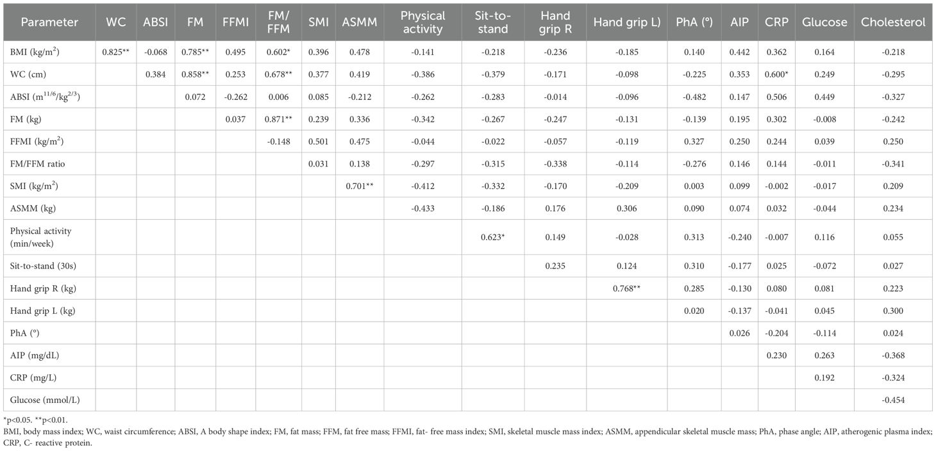Click the Physical activity column header
936x451 pixels.
(x=422, y=22)
